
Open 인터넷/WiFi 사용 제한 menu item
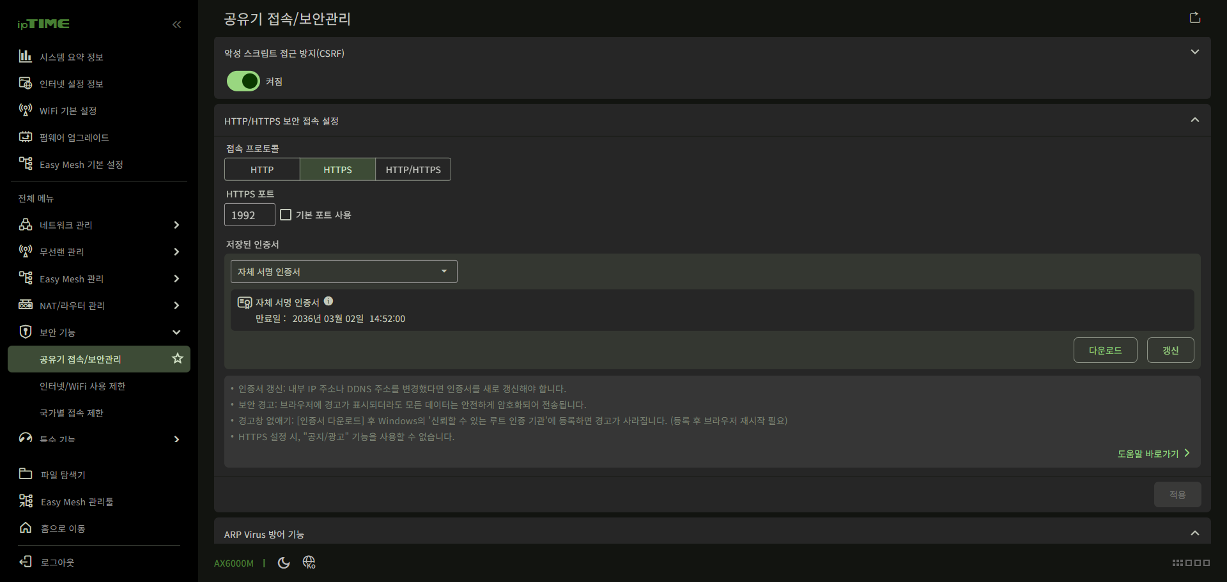point(82,386)
